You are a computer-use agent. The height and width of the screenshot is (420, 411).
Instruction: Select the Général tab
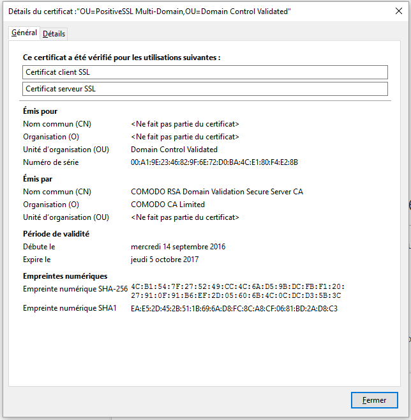click(24, 33)
